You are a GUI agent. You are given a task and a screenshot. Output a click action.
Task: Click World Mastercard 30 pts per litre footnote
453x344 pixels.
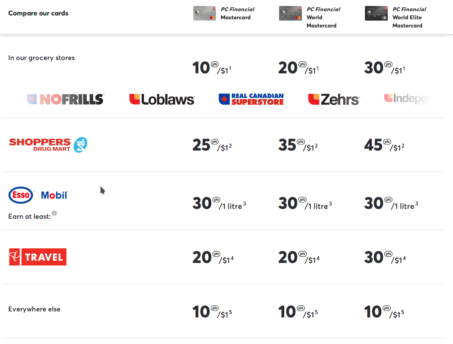pyautogui.click(x=330, y=203)
